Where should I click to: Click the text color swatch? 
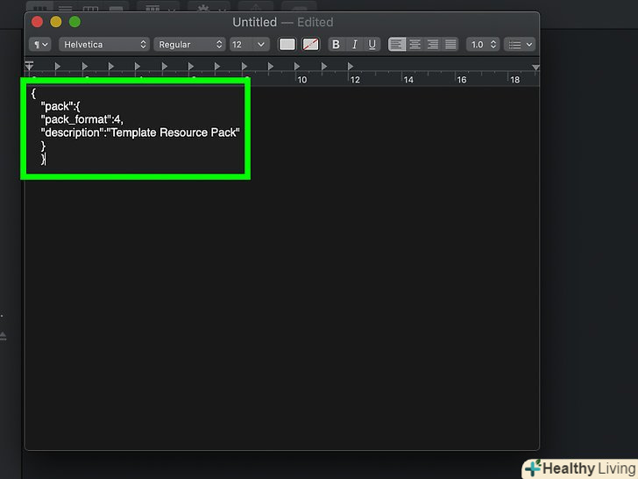(287, 45)
